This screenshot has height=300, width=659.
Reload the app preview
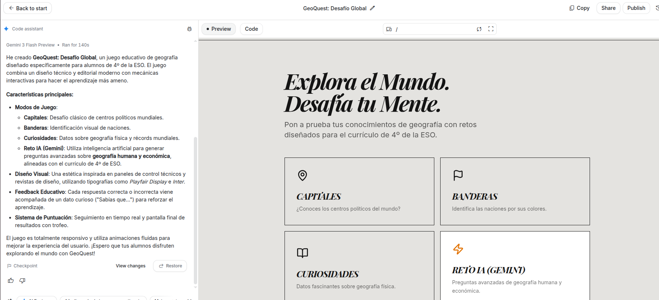pos(479,29)
